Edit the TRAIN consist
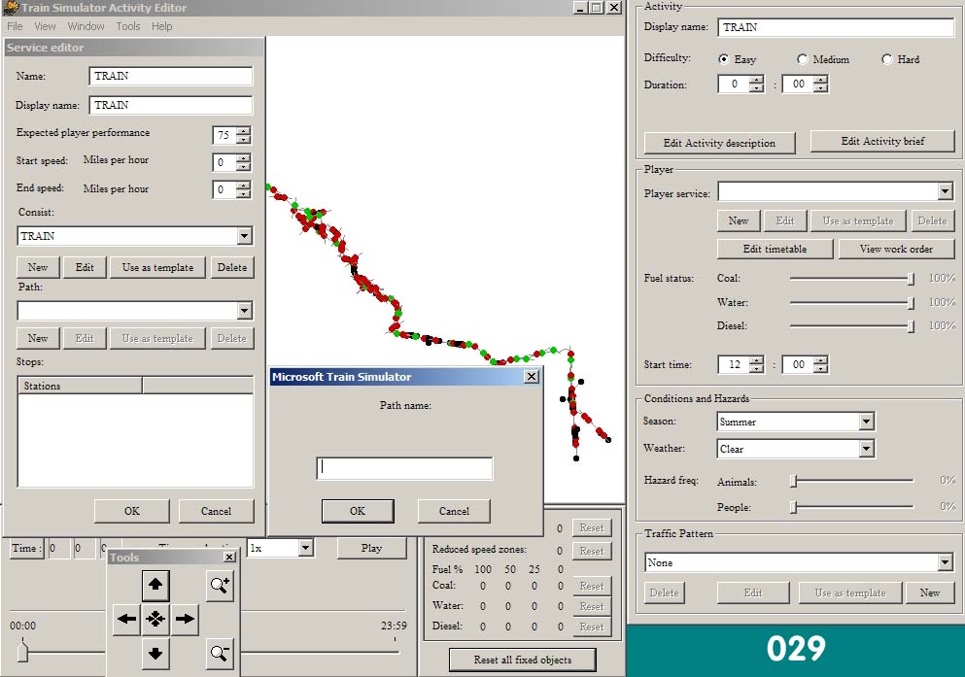 (x=85, y=267)
